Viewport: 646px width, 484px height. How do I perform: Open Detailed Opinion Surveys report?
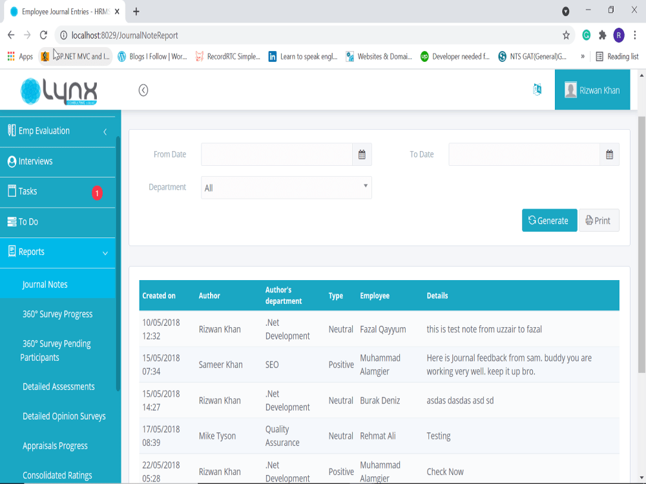[64, 416]
